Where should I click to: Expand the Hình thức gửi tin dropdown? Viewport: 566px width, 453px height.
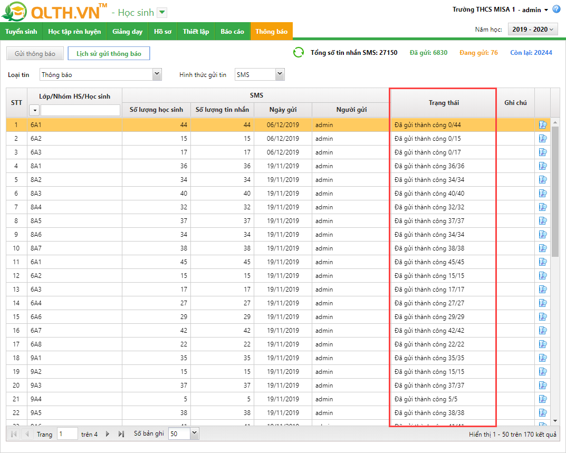pyautogui.click(x=280, y=75)
